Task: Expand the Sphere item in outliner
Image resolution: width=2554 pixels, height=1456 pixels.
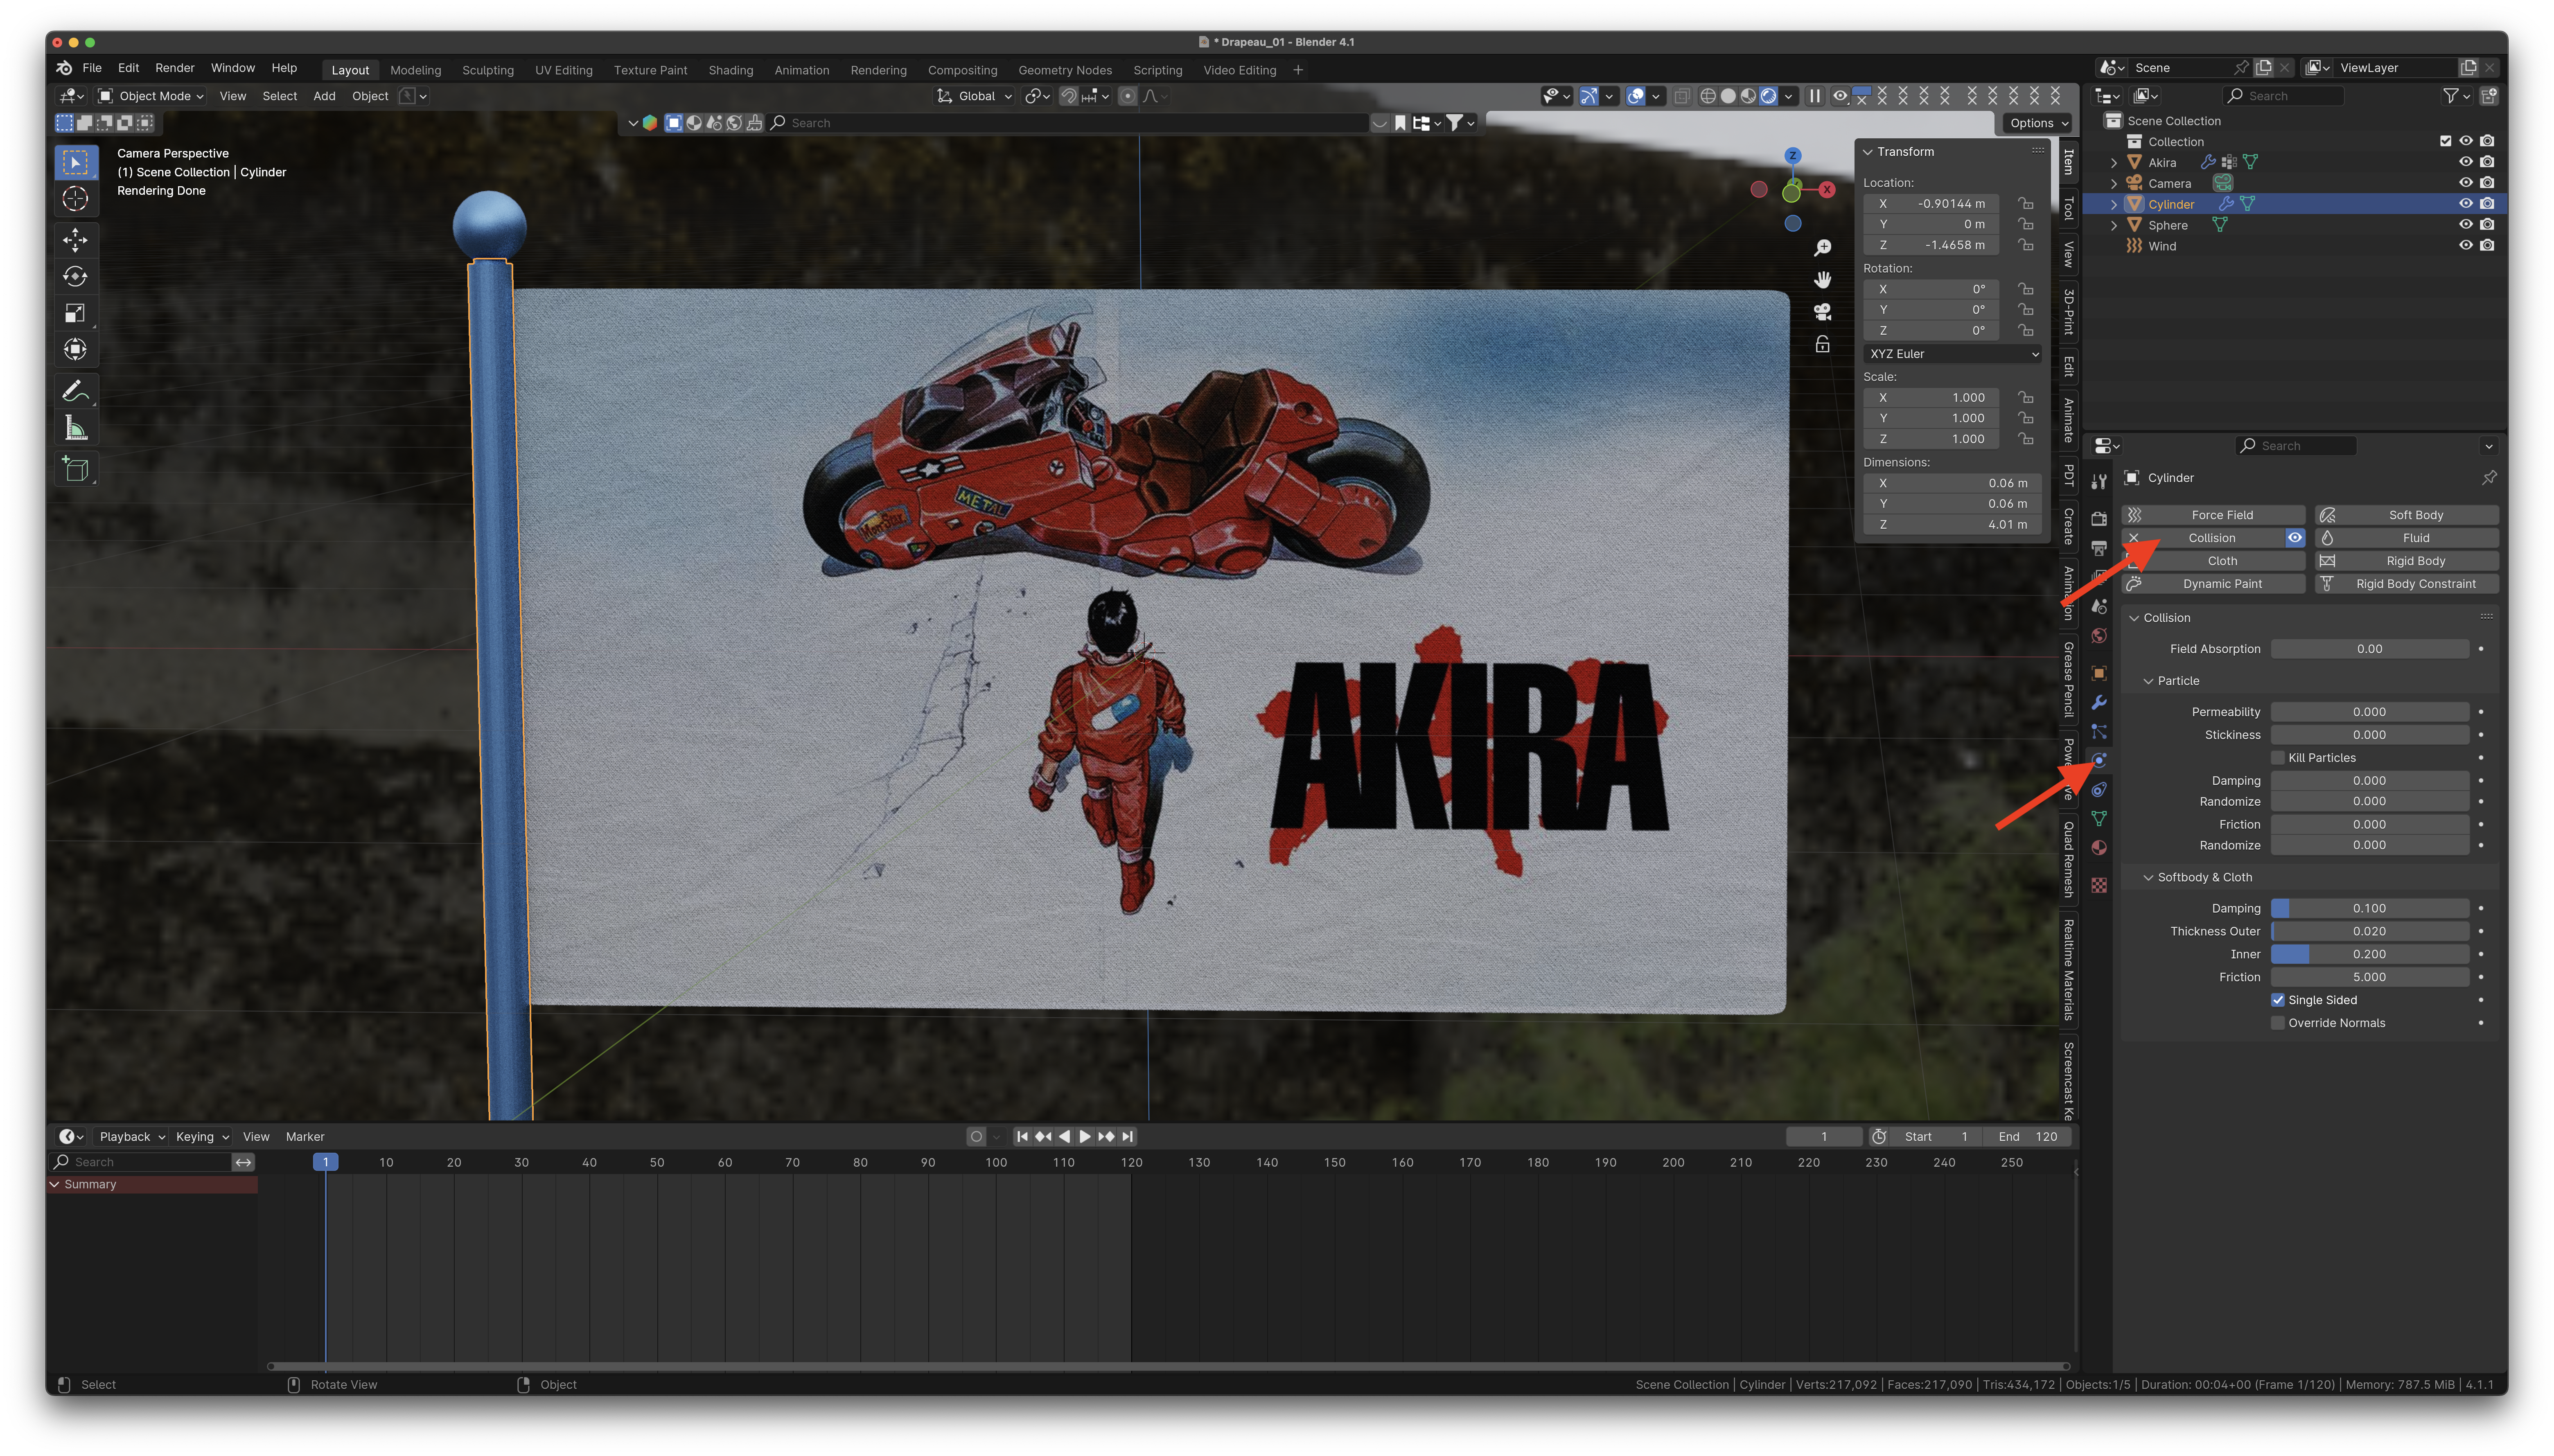Action: (2114, 225)
